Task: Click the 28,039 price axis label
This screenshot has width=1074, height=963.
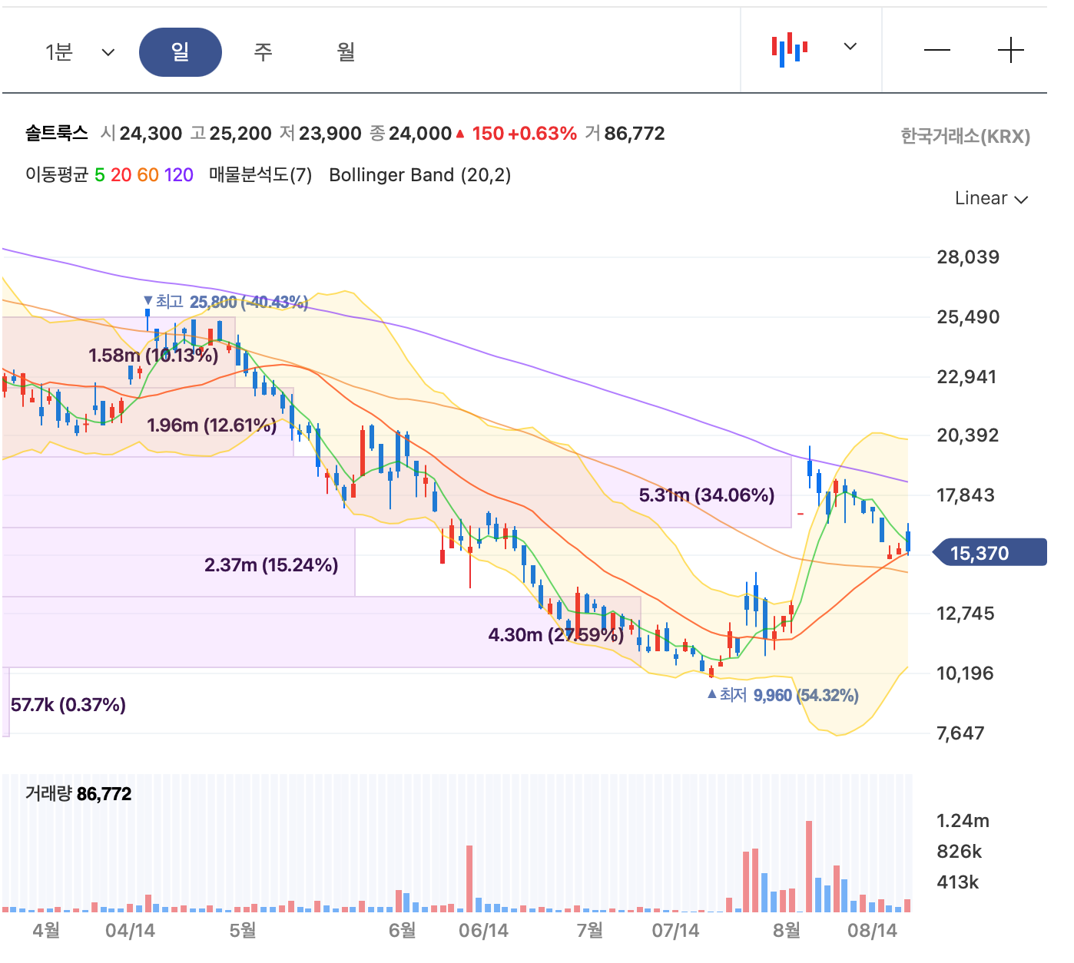Action: point(968,257)
